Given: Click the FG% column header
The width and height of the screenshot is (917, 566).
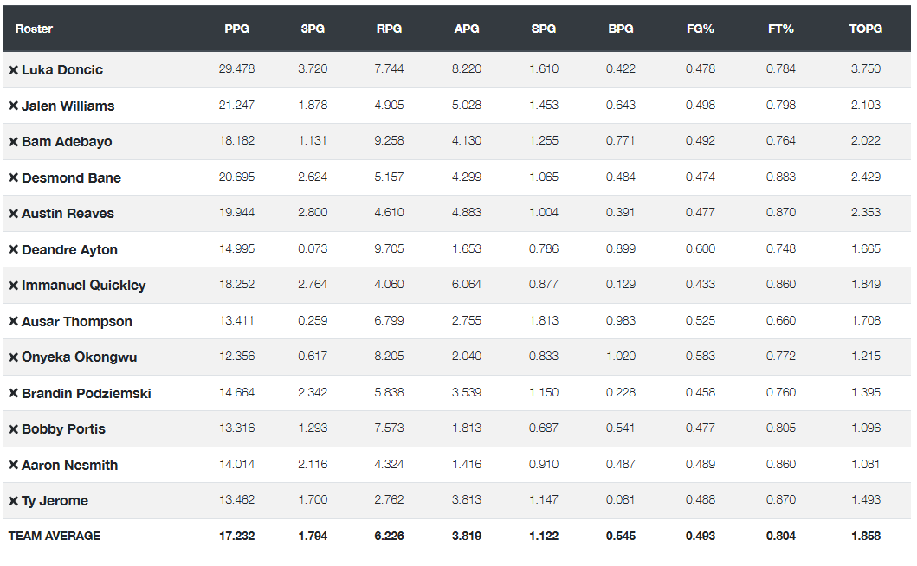Looking at the screenshot, I should (x=700, y=29).
